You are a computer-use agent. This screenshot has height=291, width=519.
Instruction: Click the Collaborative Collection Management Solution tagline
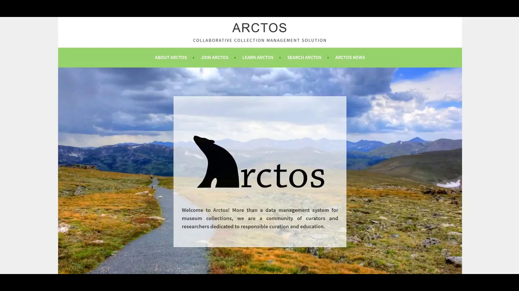(259, 40)
